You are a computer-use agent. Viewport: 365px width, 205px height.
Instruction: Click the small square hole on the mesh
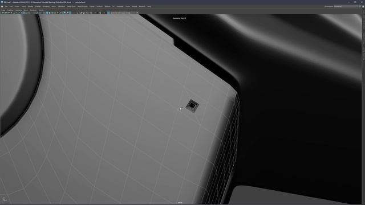point(192,106)
